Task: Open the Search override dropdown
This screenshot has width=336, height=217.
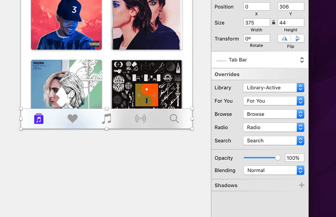Action: click(273, 140)
